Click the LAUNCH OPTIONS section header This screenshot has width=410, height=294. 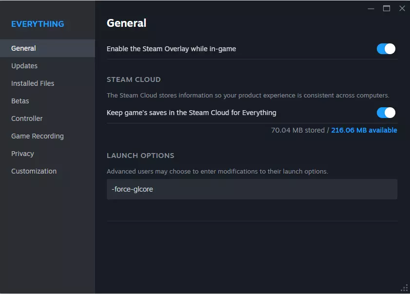[x=140, y=156]
